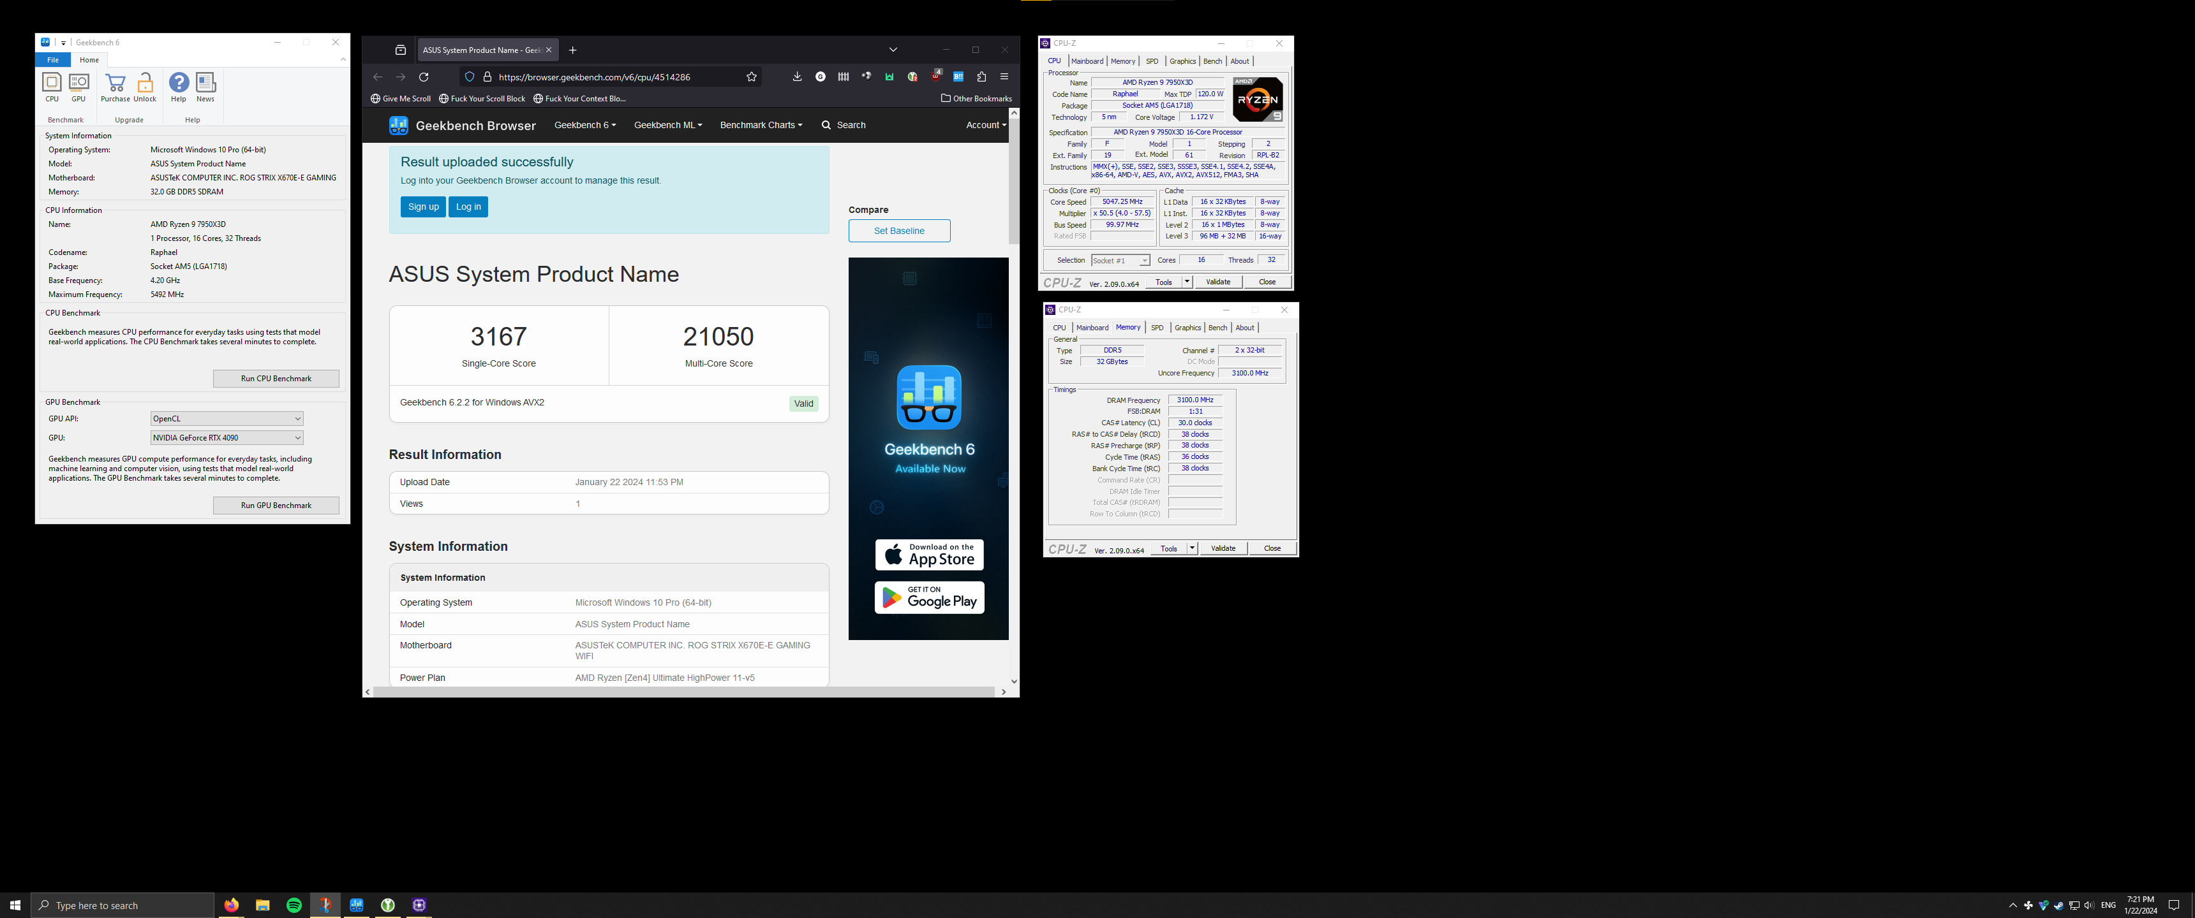Click the browser vertical scrollbar thumb
The image size is (2195, 918).
point(1014,182)
